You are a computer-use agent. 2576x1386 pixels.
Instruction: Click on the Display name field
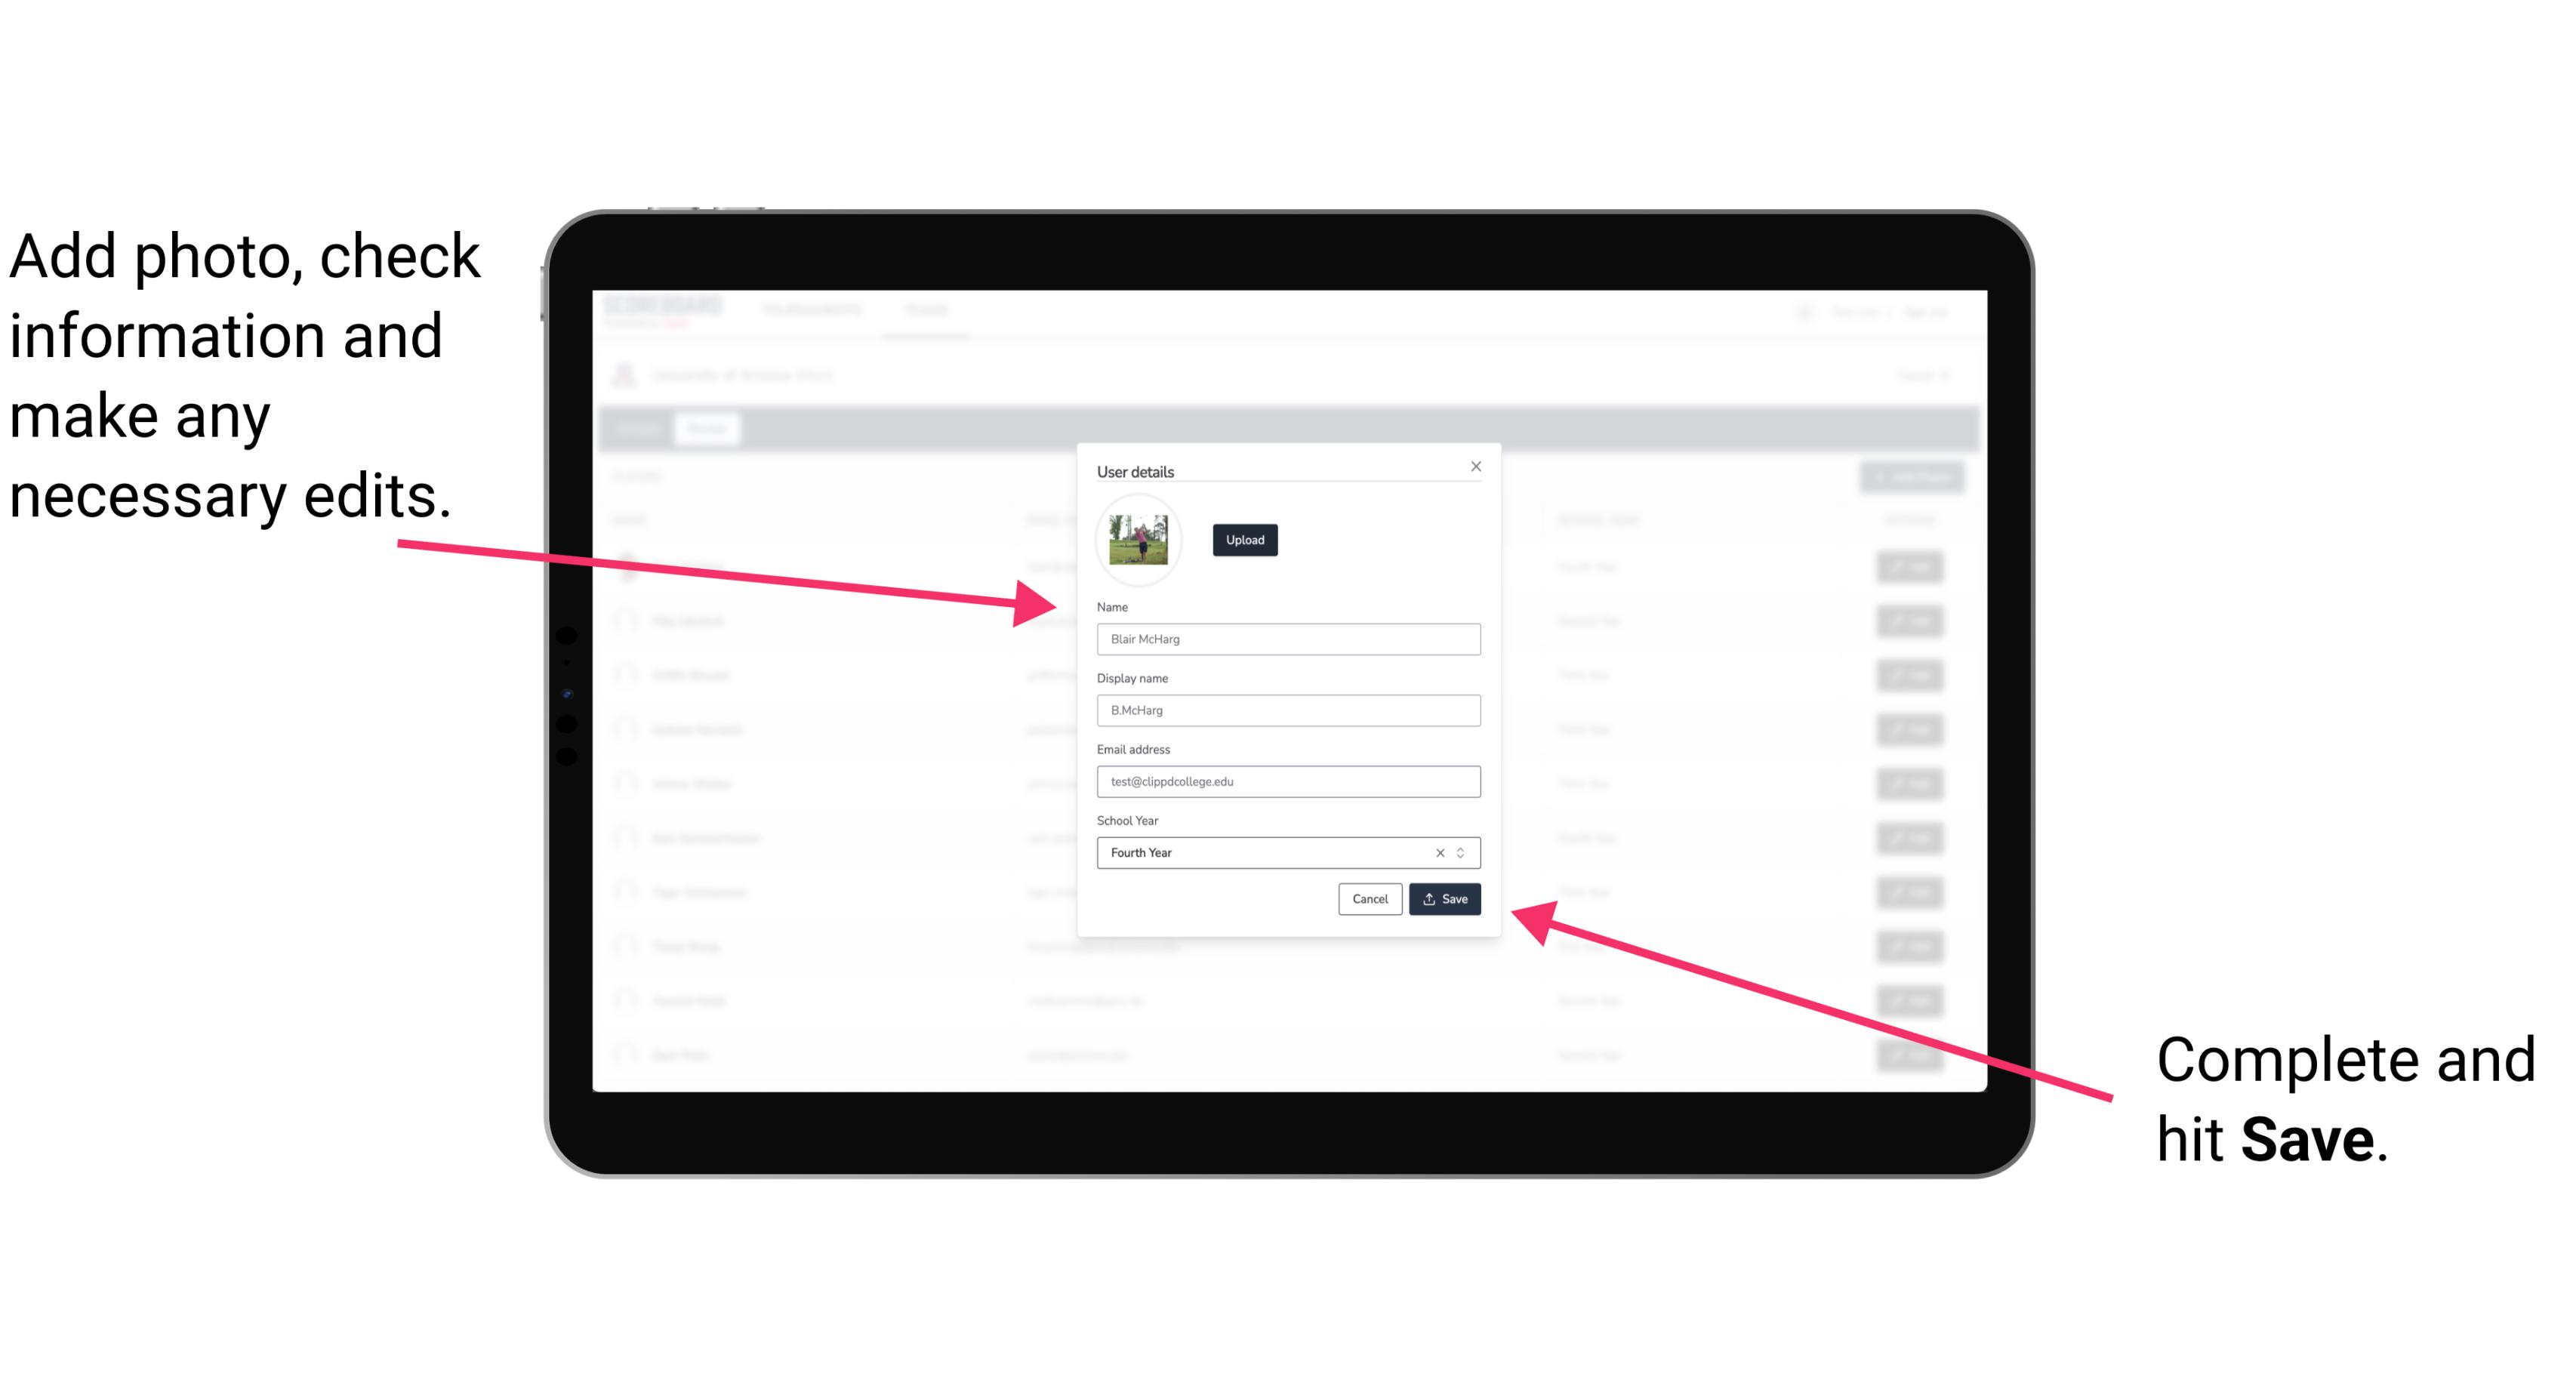point(1286,710)
